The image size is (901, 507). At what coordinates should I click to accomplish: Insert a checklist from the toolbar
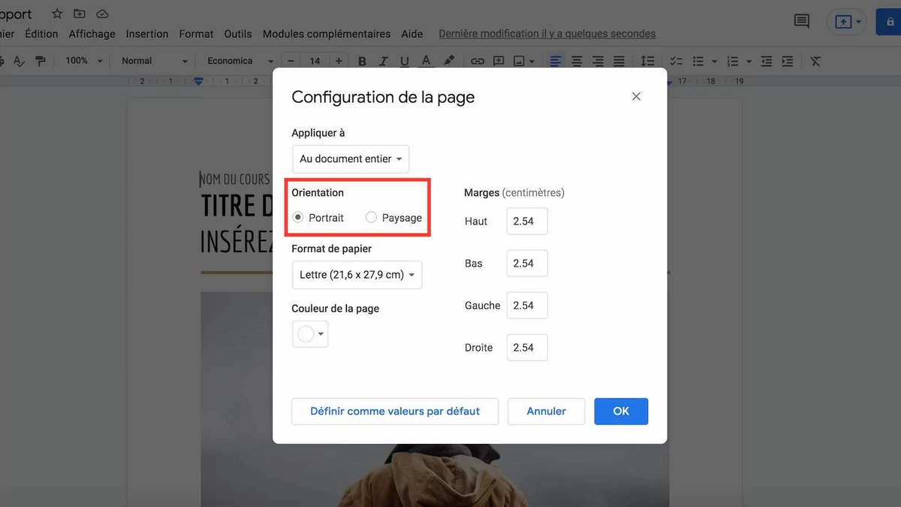(x=676, y=61)
